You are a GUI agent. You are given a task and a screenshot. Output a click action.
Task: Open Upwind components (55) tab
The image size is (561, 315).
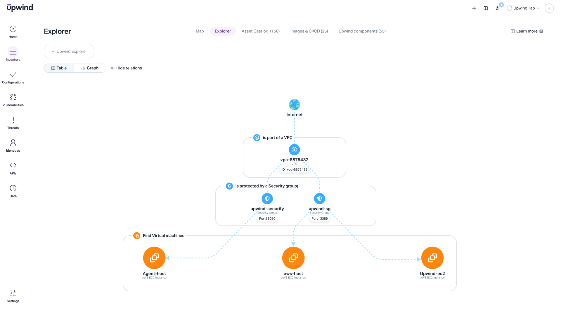362,31
